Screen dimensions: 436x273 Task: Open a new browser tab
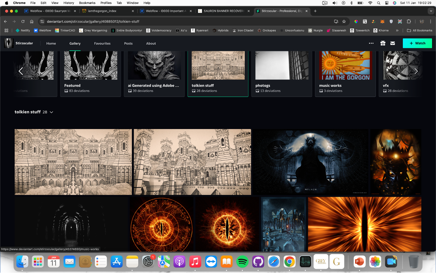(x=315, y=11)
